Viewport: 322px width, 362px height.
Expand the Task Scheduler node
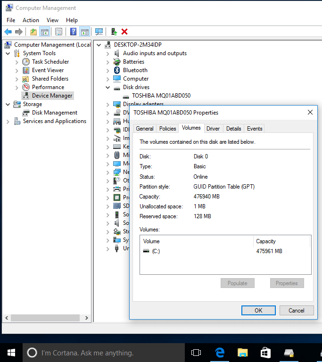[17, 62]
